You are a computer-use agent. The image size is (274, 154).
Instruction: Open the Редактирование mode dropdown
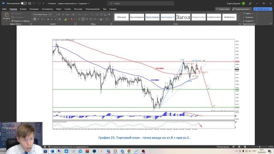coord(242,9)
